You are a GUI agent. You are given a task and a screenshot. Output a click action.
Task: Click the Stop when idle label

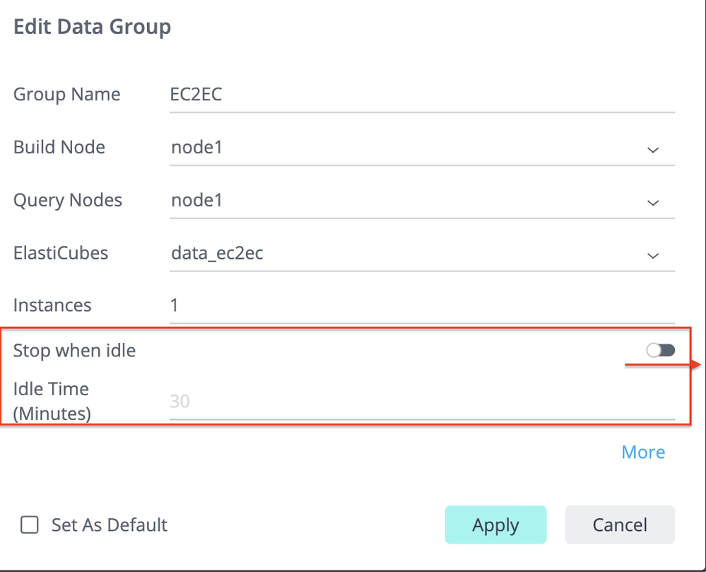pos(74,350)
